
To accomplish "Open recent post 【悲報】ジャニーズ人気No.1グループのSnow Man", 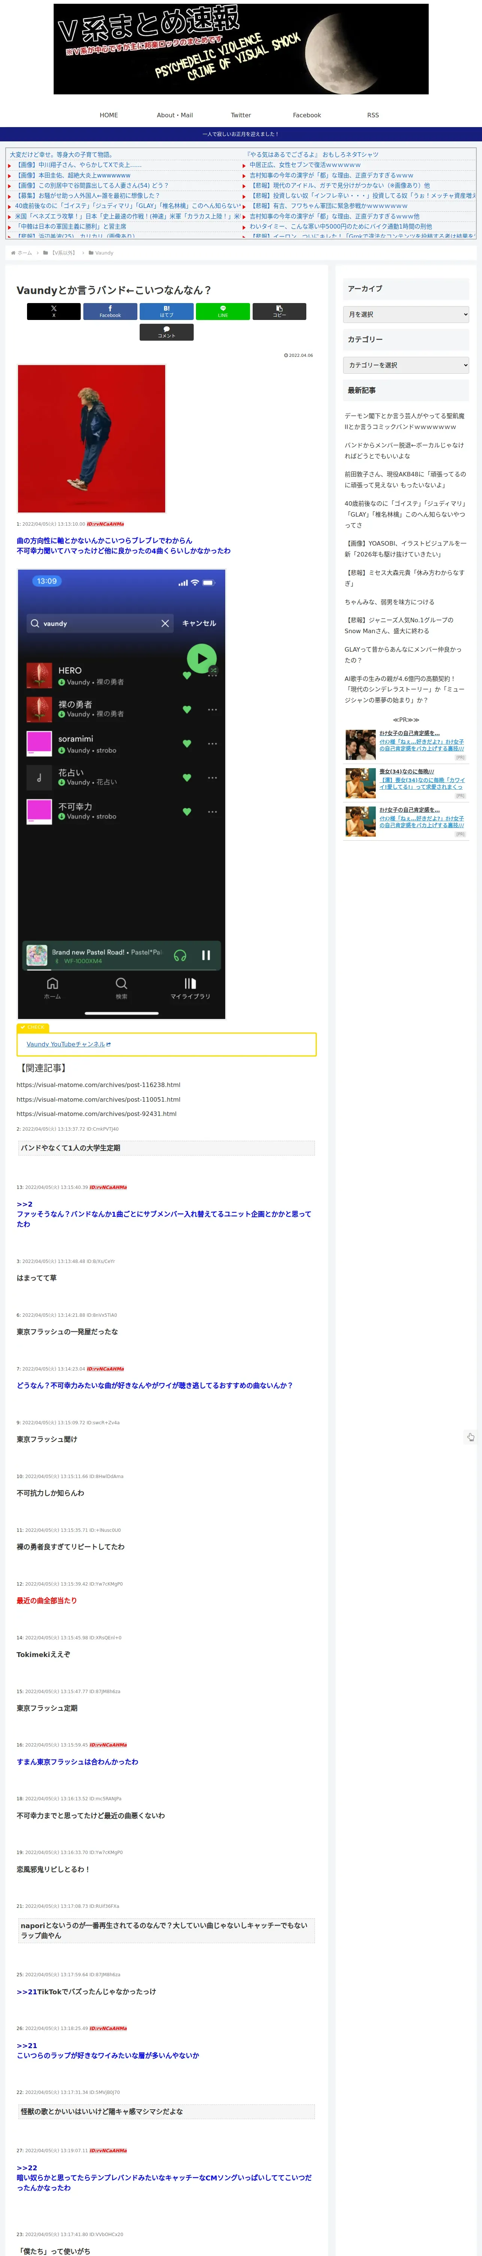I will (400, 625).
